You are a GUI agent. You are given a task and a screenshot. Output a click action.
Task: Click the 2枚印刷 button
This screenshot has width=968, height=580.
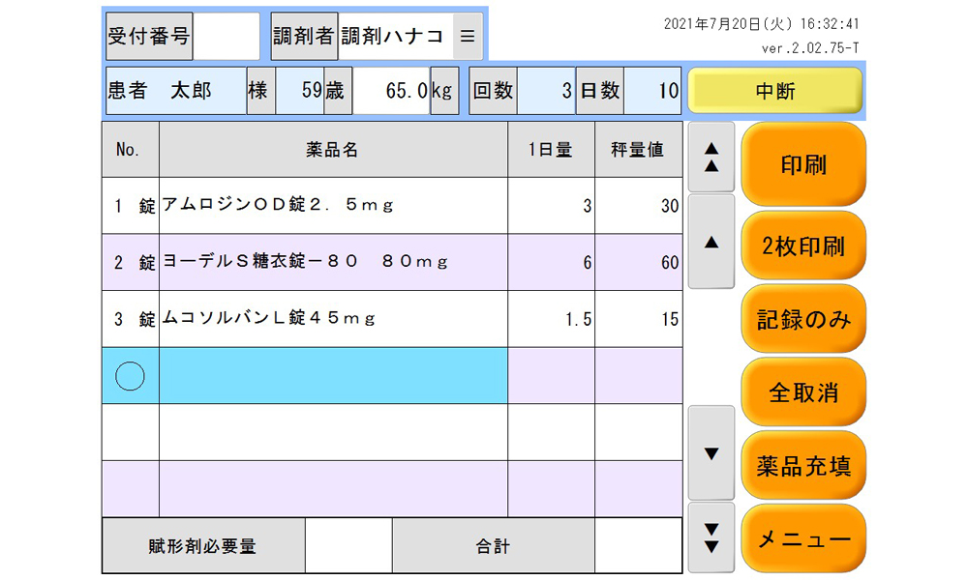803,246
